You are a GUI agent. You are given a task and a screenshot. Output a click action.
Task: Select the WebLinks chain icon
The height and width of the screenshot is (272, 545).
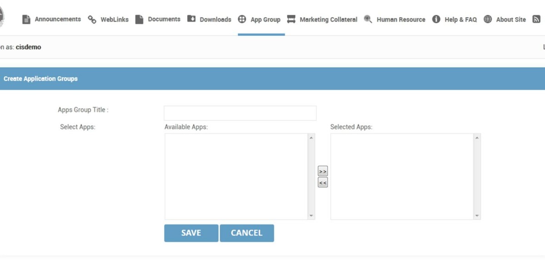(91, 19)
